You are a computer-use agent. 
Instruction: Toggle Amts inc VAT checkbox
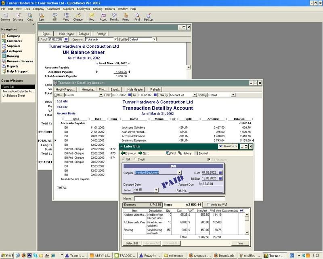pos(208,204)
